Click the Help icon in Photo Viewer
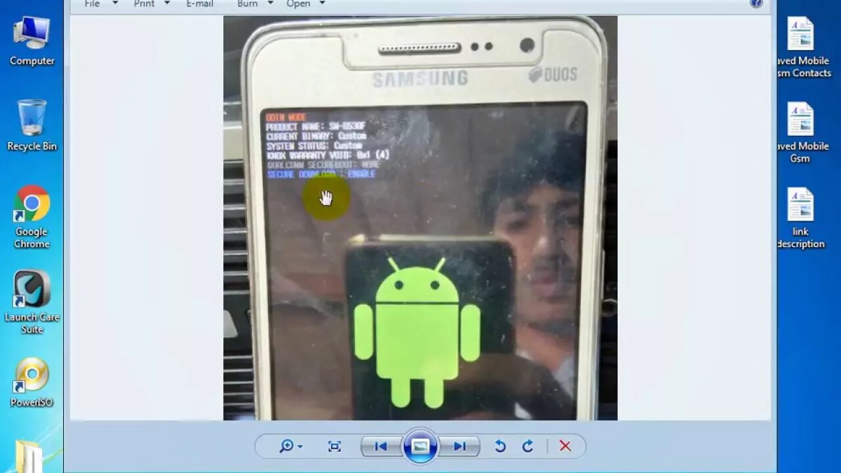 756,3
